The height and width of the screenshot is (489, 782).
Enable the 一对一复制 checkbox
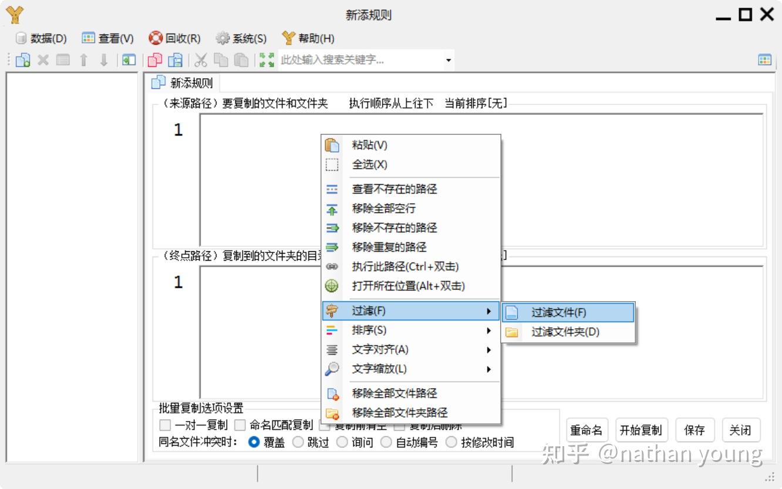pyautogui.click(x=165, y=425)
